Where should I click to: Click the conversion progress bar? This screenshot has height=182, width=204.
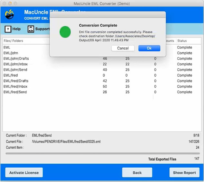103,153
